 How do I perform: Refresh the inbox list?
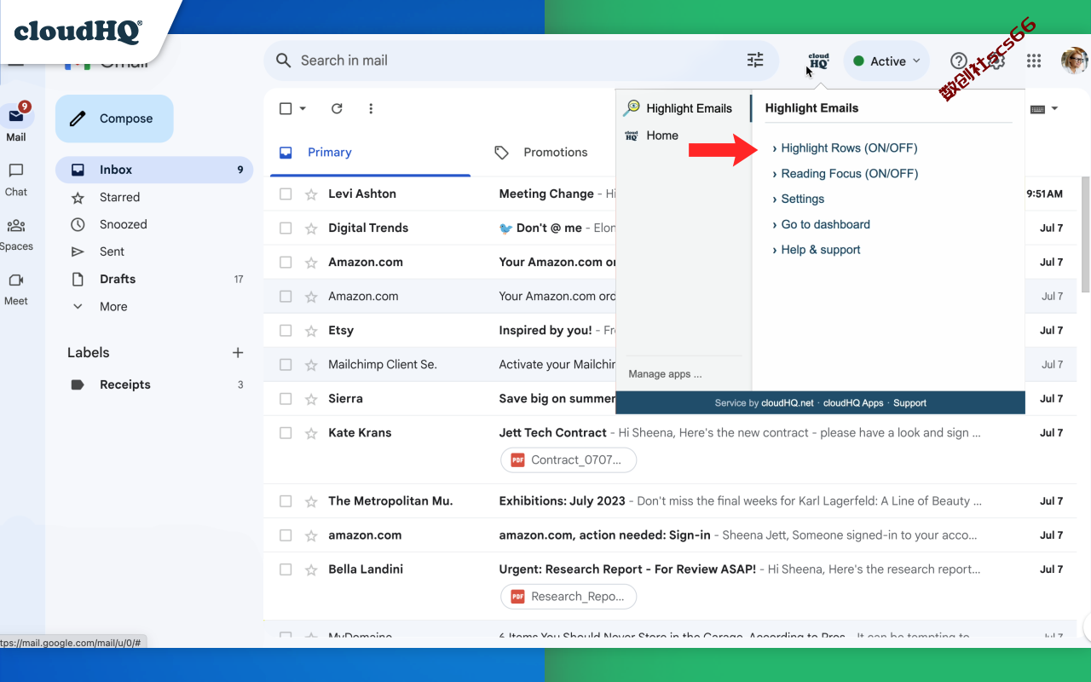pyautogui.click(x=337, y=108)
